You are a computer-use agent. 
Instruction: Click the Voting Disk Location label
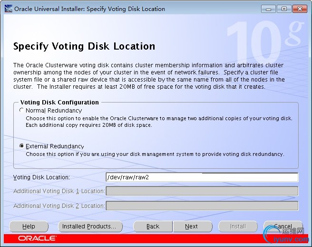(41, 177)
